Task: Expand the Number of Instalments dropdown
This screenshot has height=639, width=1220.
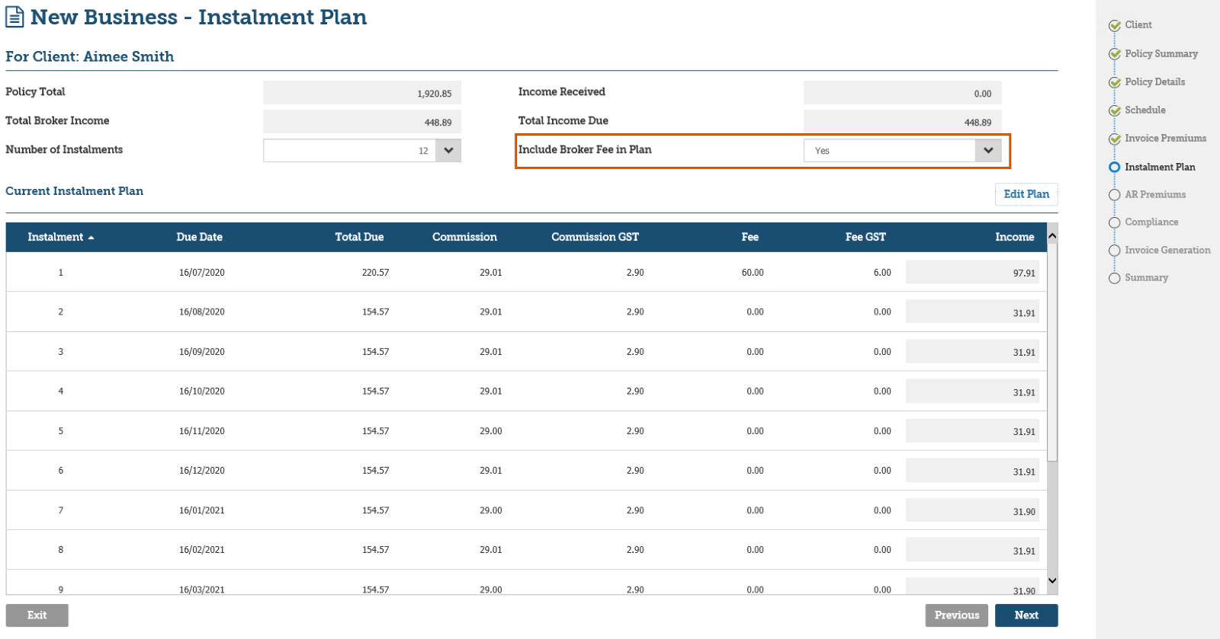Action: [448, 151]
